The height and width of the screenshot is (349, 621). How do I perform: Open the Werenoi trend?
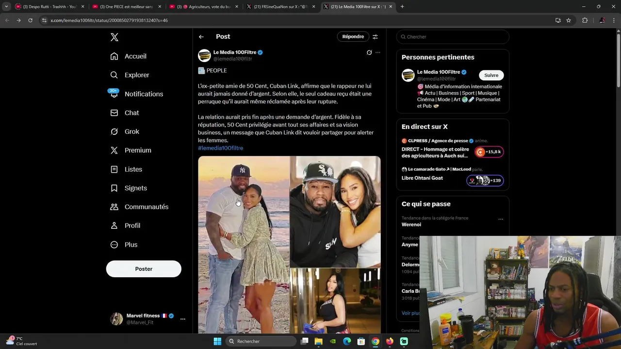(411, 225)
